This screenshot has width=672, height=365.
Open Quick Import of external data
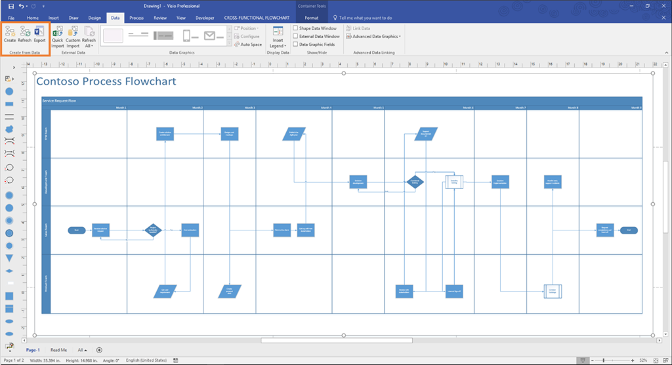[58, 37]
